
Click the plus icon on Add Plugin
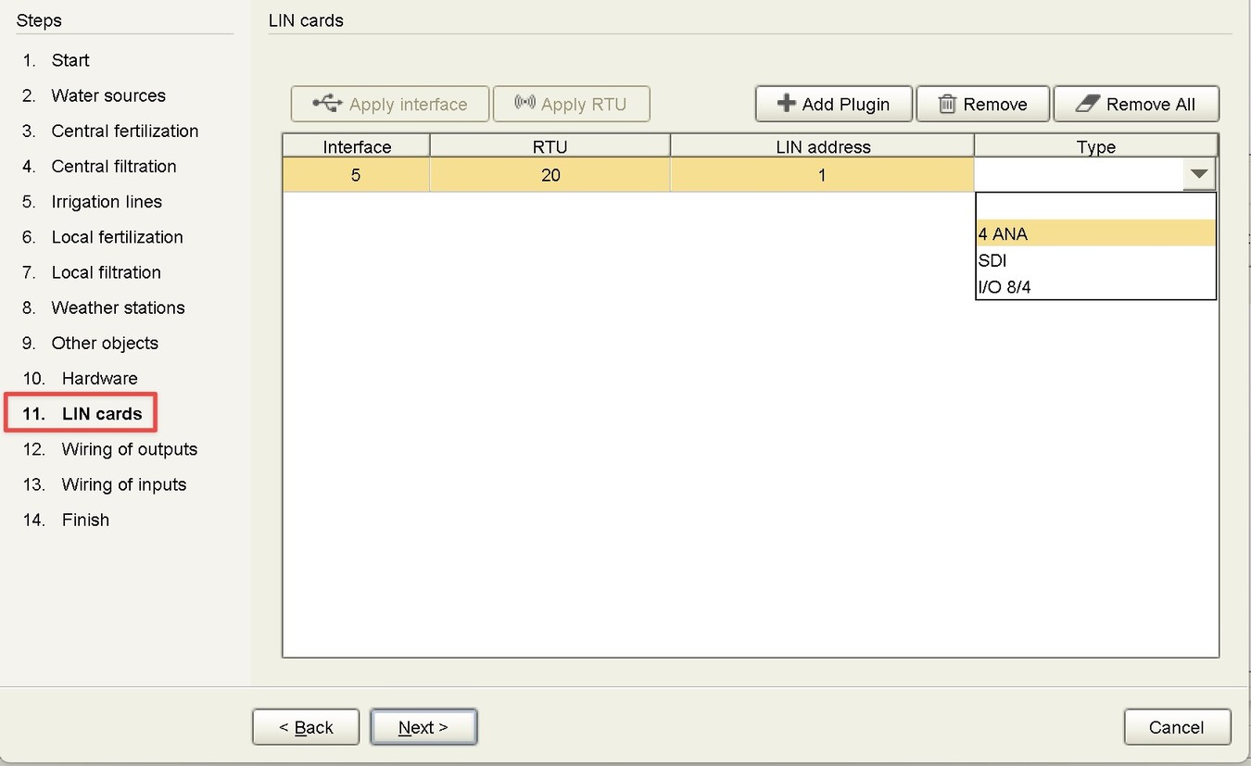(786, 104)
